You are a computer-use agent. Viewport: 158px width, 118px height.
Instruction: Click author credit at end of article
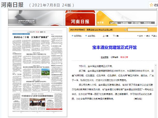[138, 99]
